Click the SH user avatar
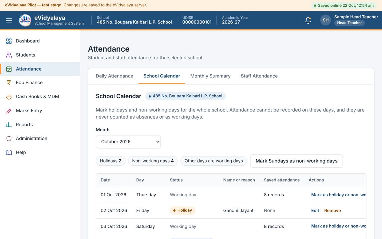 point(326,20)
